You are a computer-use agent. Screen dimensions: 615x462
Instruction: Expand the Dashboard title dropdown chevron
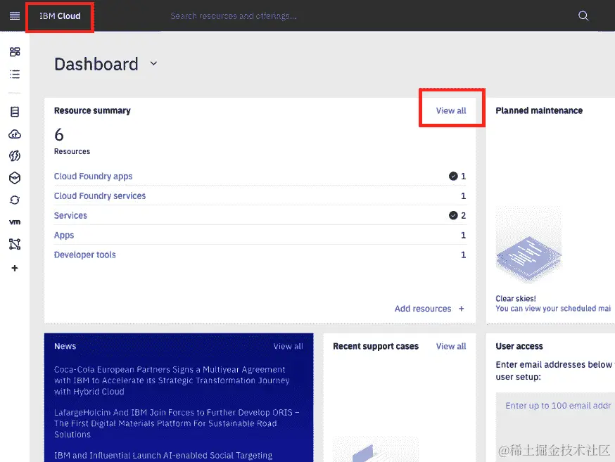click(x=153, y=63)
